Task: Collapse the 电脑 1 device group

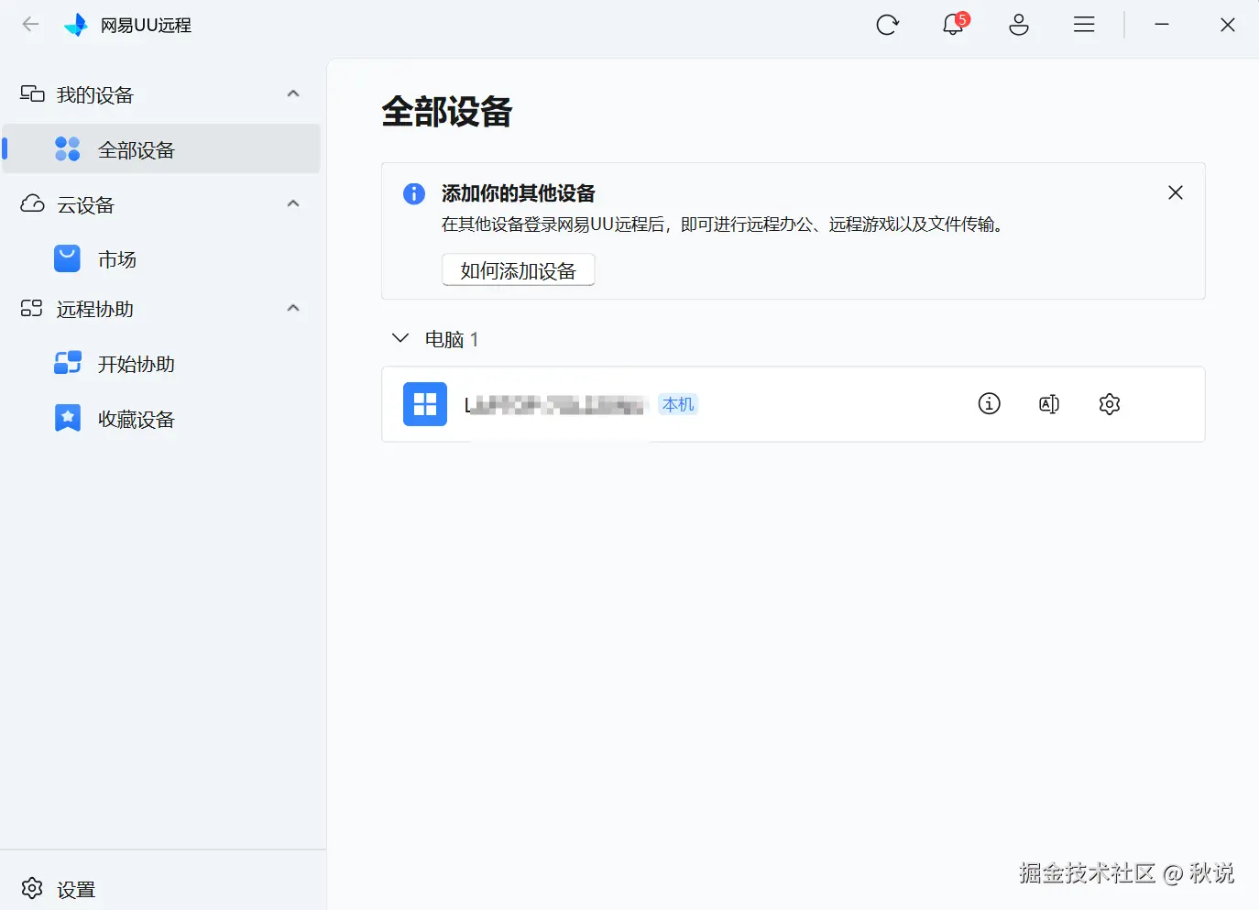Action: 400,338
